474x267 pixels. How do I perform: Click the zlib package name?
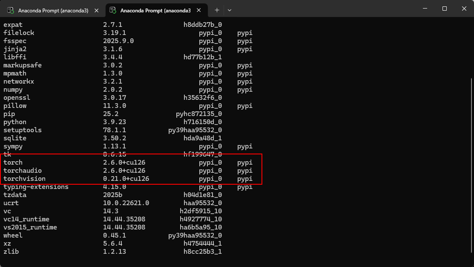click(11, 252)
